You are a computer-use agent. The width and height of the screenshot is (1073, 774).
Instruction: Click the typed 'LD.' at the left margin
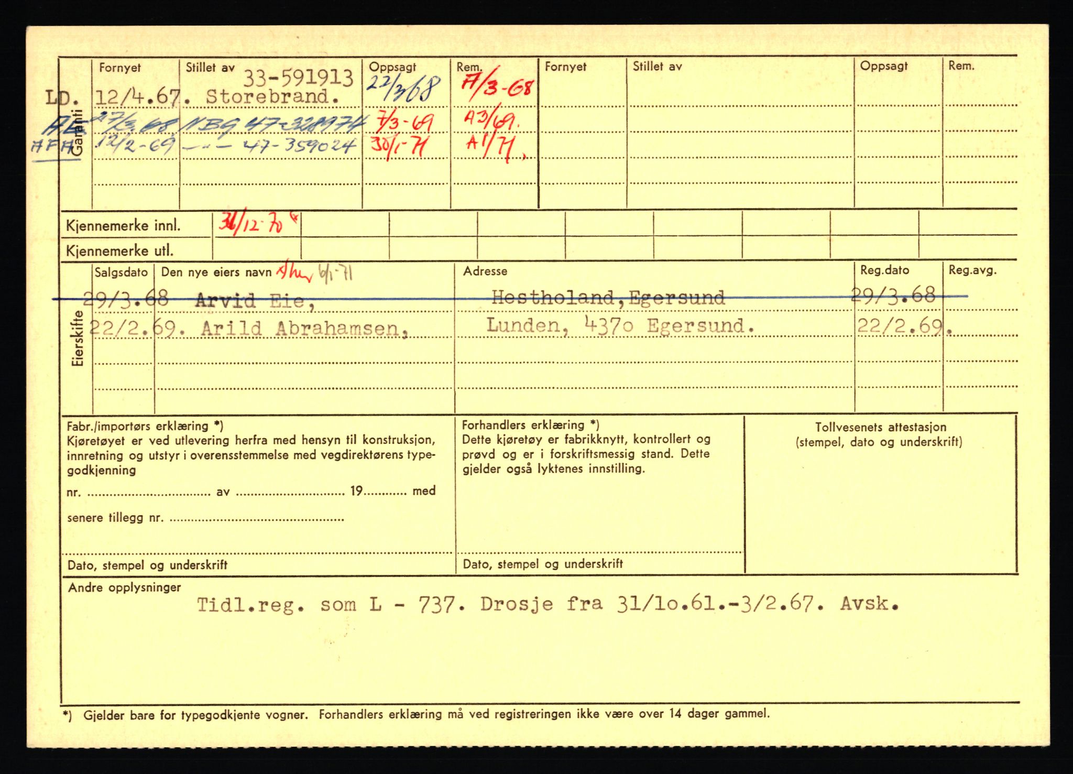(x=63, y=98)
